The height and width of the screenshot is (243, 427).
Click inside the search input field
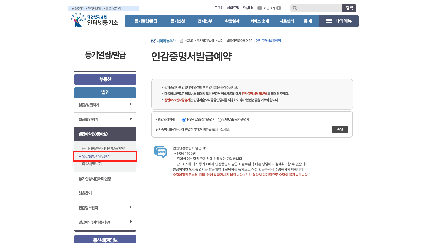(319, 8)
